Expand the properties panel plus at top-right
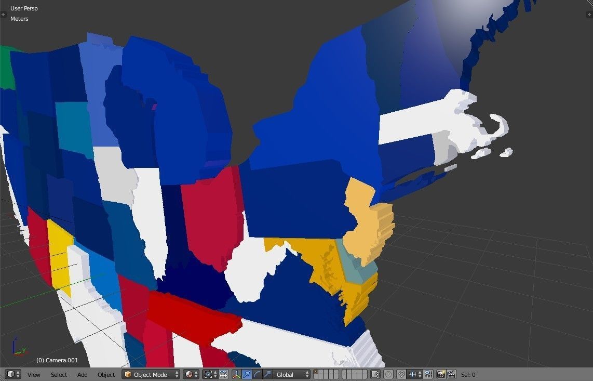Viewport: 593px width, 381px height. pyautogui.click(x=589, y=15)
